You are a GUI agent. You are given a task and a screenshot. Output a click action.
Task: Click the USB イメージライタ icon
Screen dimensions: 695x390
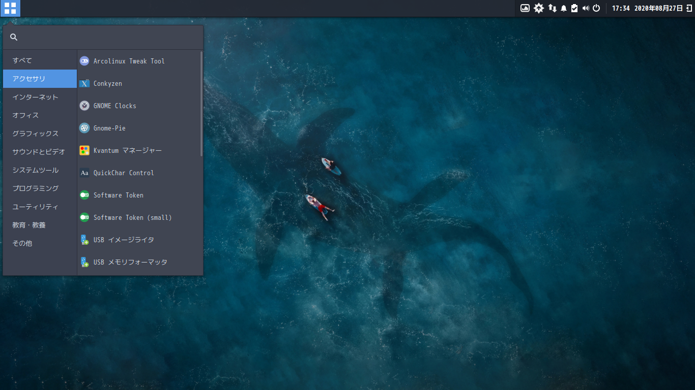[84, 240]
